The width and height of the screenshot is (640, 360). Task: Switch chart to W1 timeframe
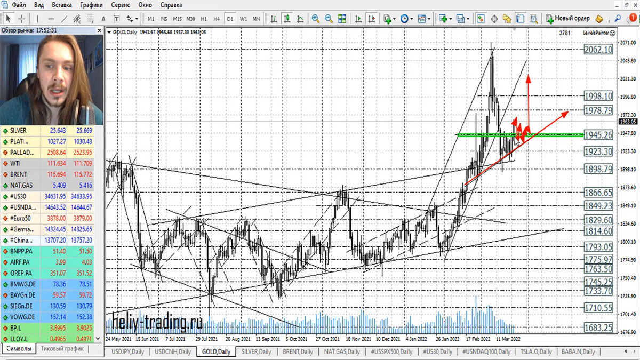tap(243, 19)
